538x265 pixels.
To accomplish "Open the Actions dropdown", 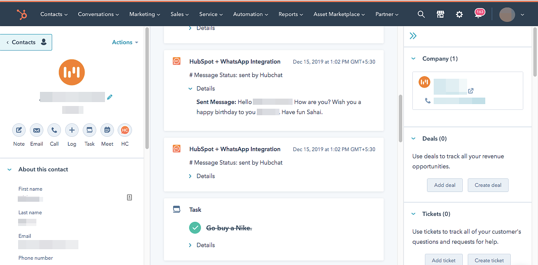I will [125, 42].
